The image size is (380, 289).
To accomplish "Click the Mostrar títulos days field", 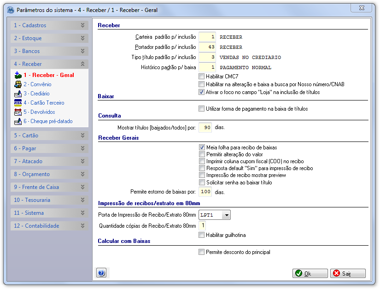I will click(205, 128).
